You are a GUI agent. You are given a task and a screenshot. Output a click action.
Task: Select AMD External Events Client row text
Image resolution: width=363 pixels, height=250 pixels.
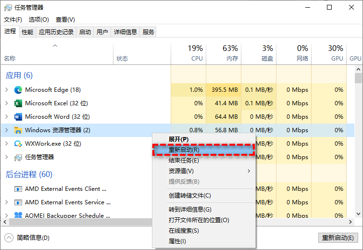click(x=65, y=189)
